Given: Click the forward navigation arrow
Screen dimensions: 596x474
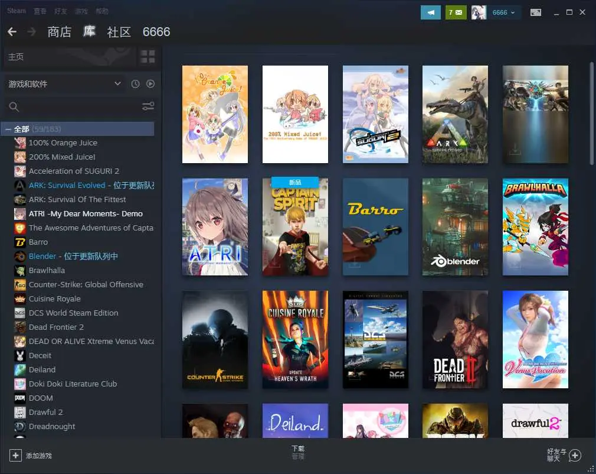Looking at the screenshot, I should (x=31, y=31).
